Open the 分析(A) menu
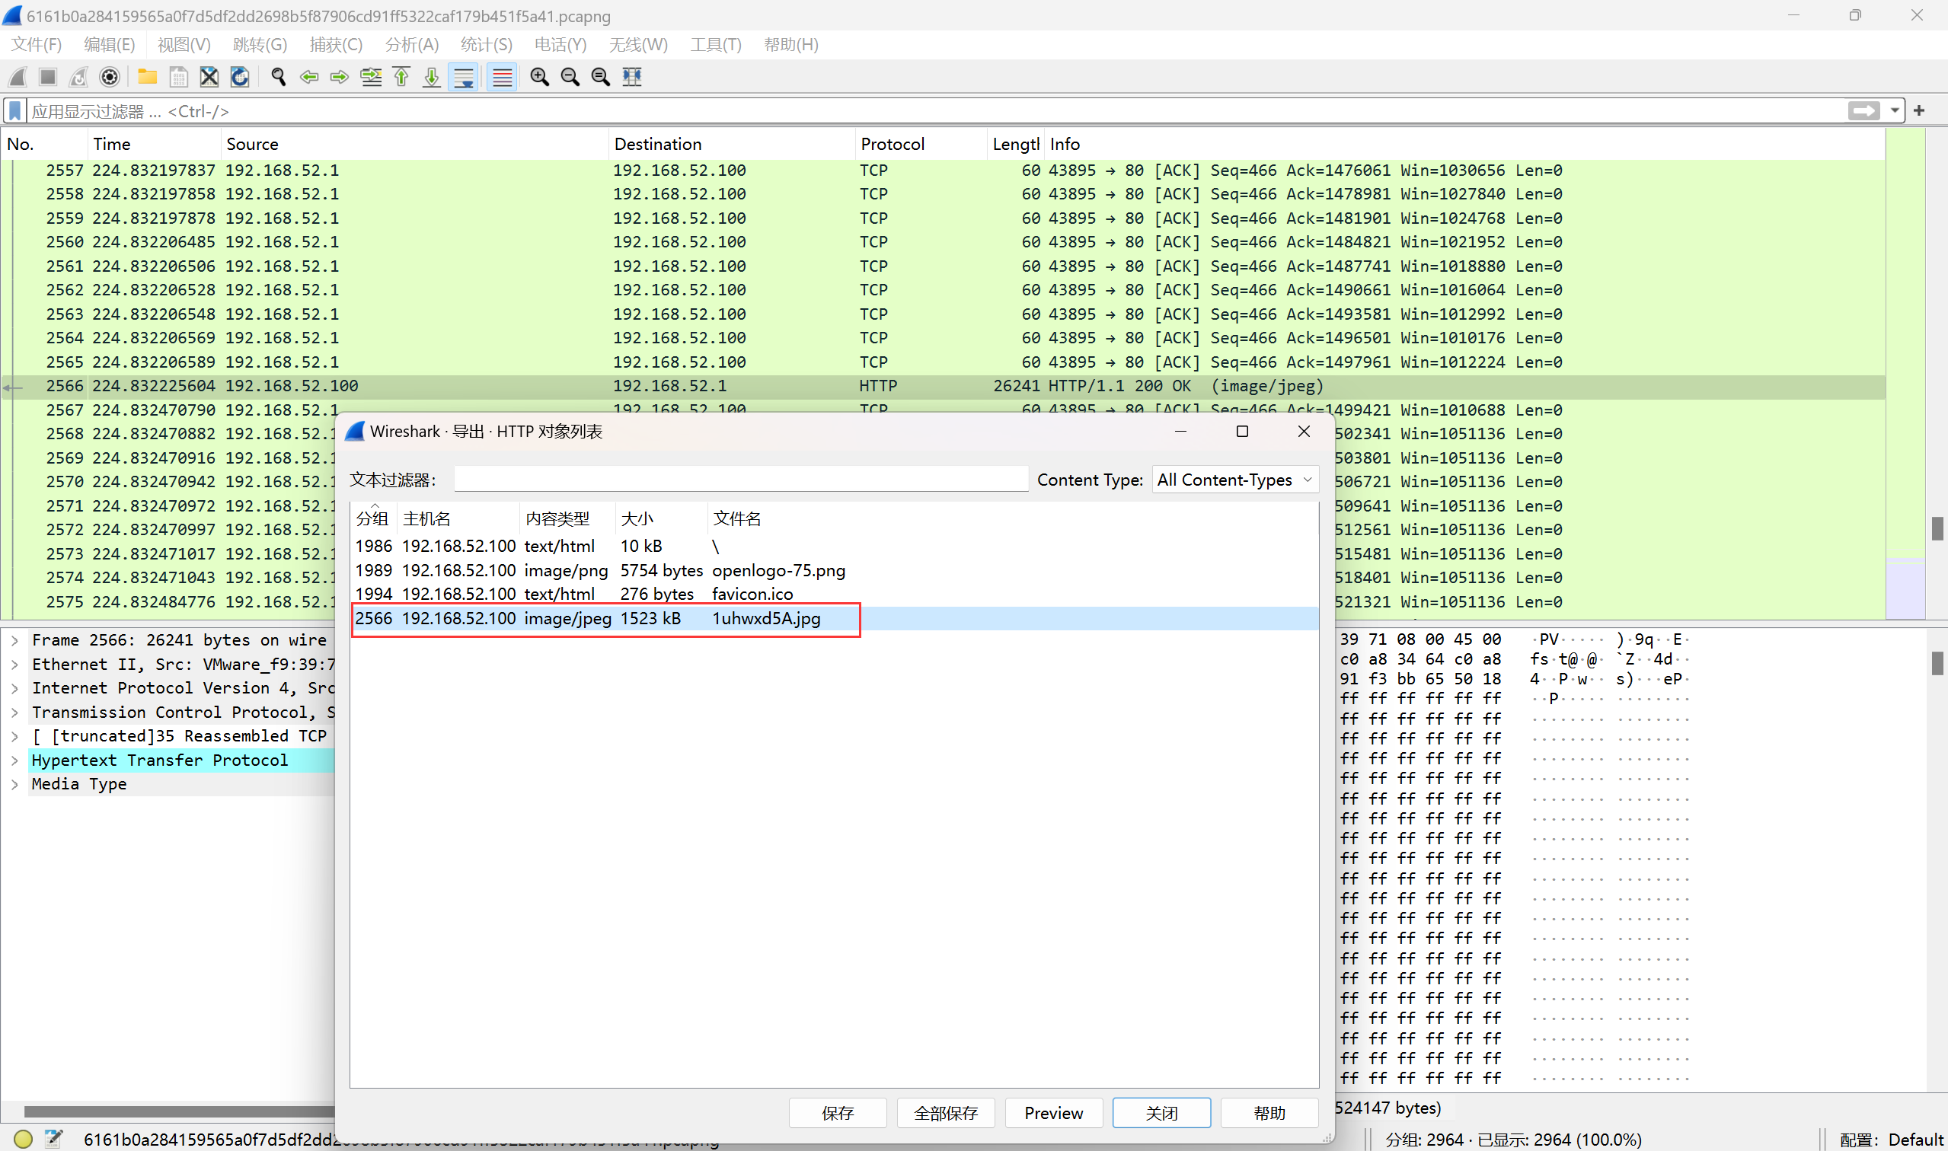Screen dimensions: 1948x1151 (411, 45)
